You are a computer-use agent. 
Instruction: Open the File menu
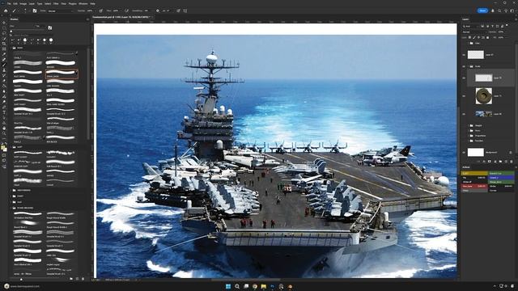click(9, 3)
